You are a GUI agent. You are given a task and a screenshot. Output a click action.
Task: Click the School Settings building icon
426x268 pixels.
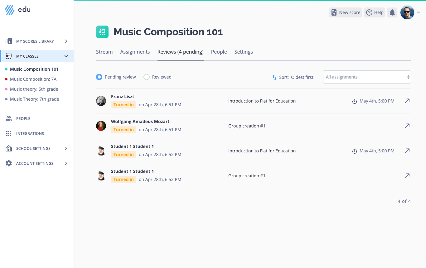click(9, 148)
